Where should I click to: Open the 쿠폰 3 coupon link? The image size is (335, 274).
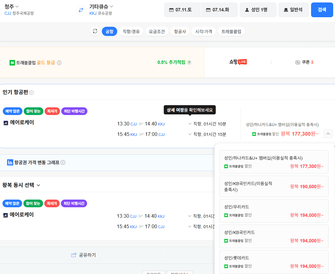click(305, 62)
